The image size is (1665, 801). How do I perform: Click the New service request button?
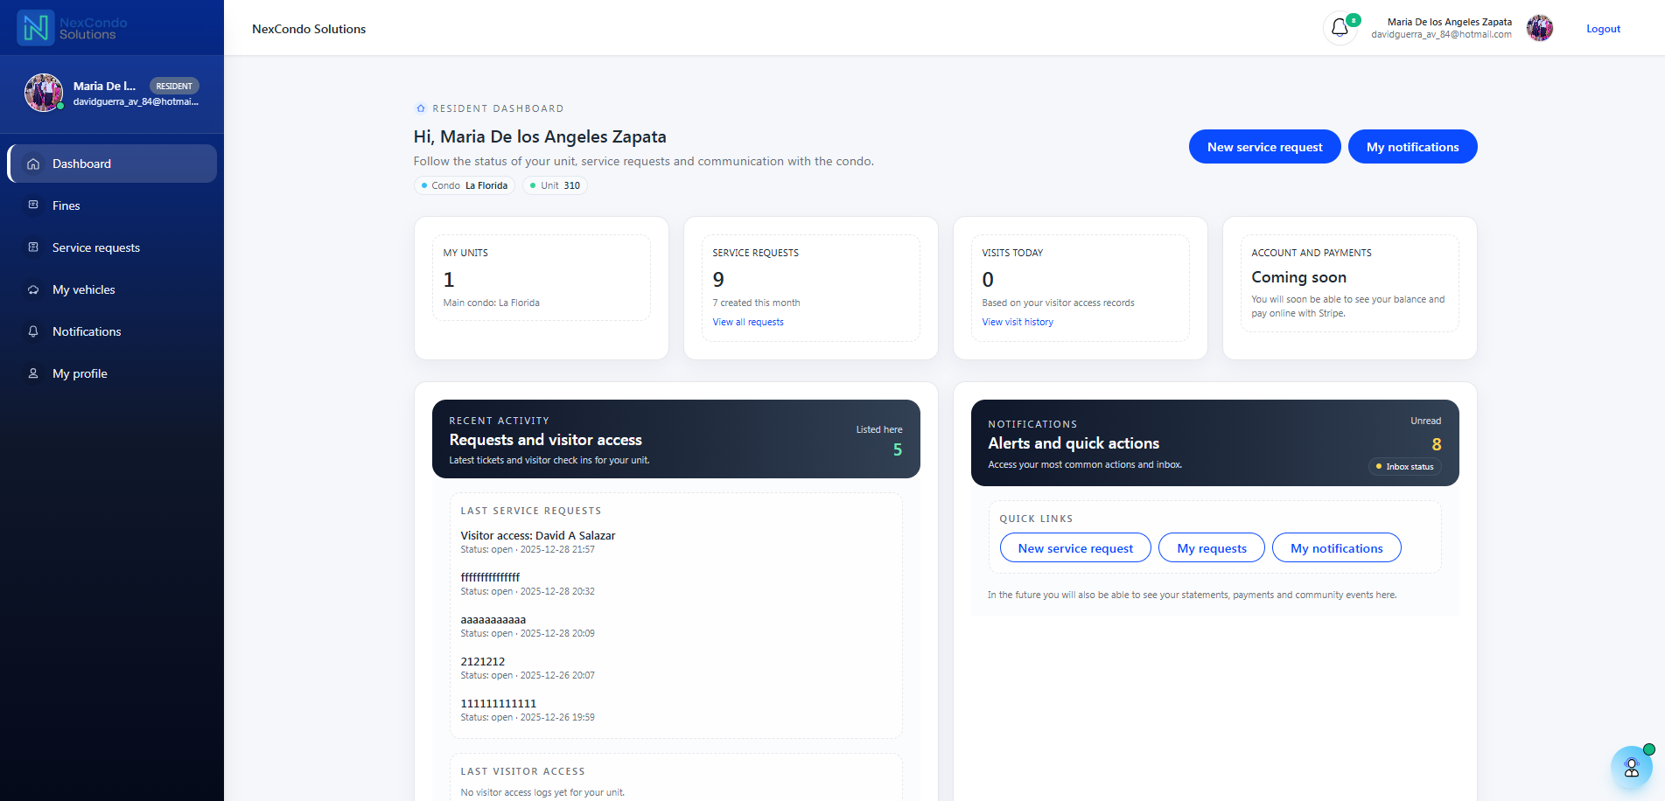[x=1264, y=146]
